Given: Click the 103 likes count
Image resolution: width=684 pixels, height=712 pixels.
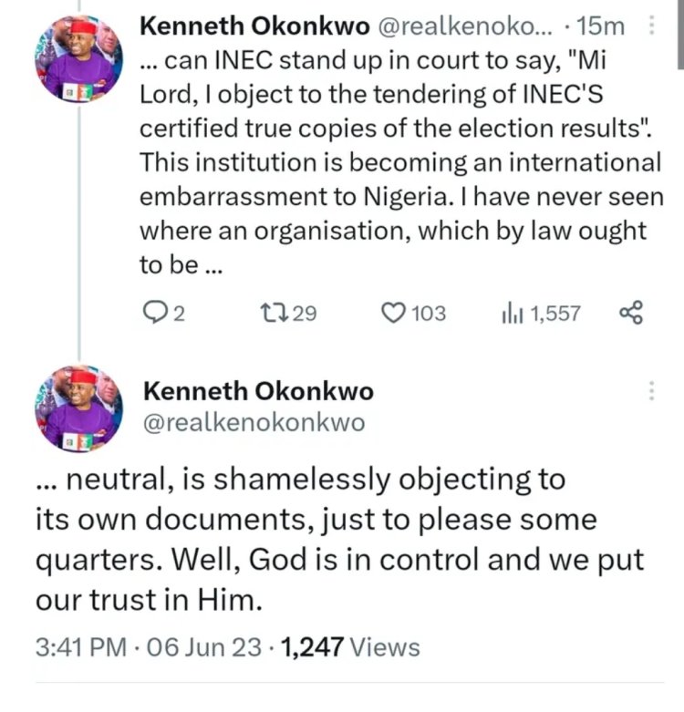Looking at the screenshot, I should point(428,314).
